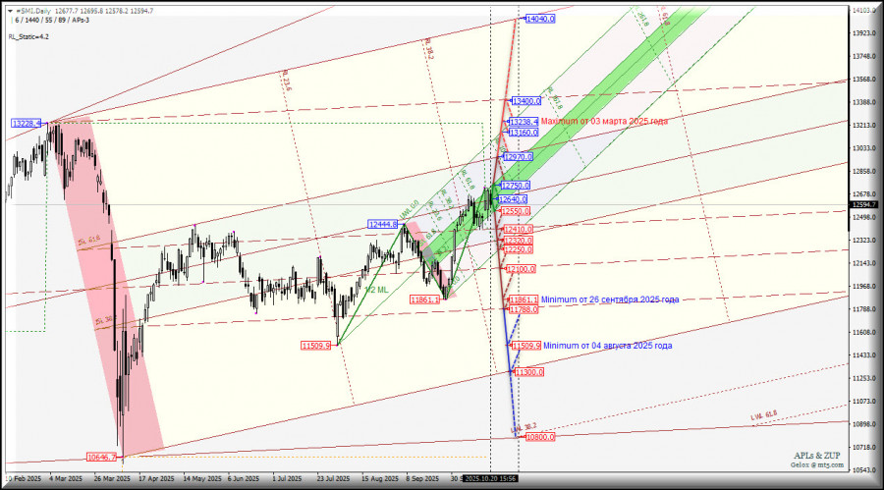Click 'Minimum от 04 августа 2025 года' annotation
This screenshot has height=490, width=884.
pyautogui.click(x=608, y=345)
